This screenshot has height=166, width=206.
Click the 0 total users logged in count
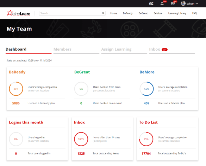click(16, 154)
